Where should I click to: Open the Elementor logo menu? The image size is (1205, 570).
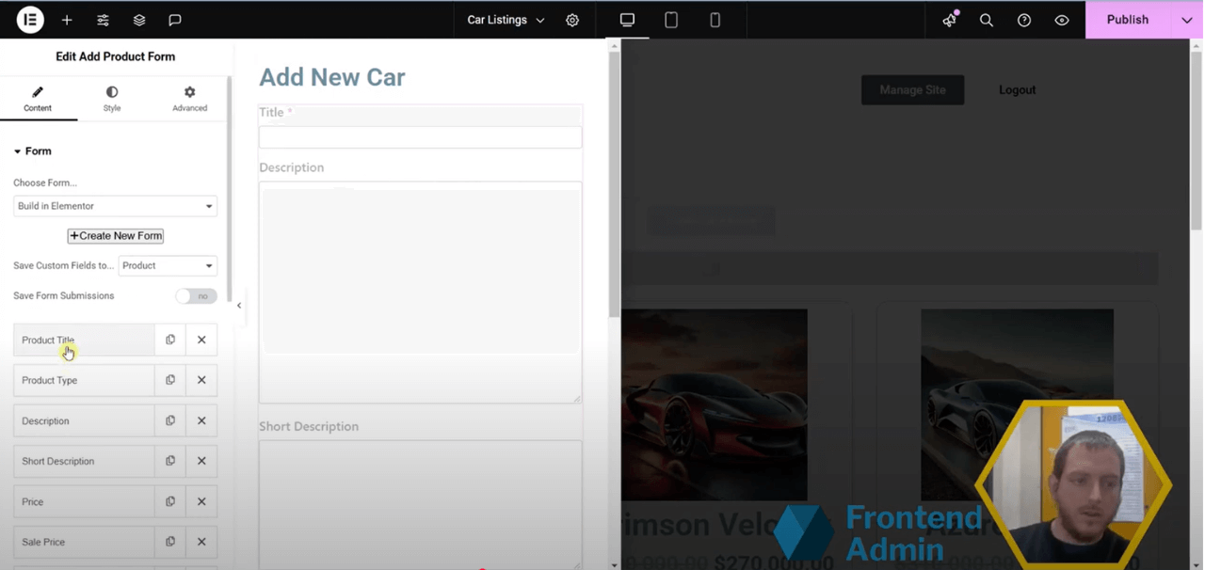(x=29, y=20)
